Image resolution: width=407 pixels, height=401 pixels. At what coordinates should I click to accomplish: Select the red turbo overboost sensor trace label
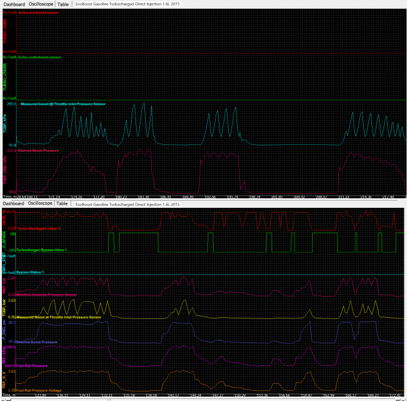pos(38,13)
